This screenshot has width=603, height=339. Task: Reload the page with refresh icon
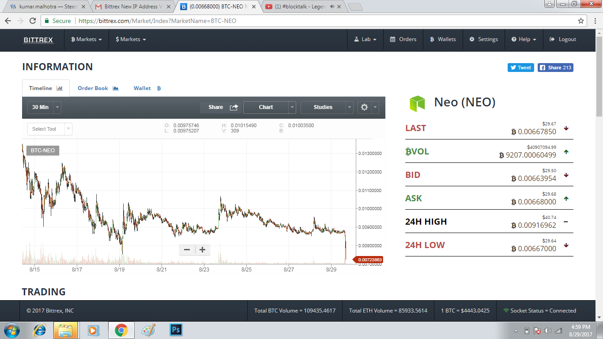click(x=32, y=21)
